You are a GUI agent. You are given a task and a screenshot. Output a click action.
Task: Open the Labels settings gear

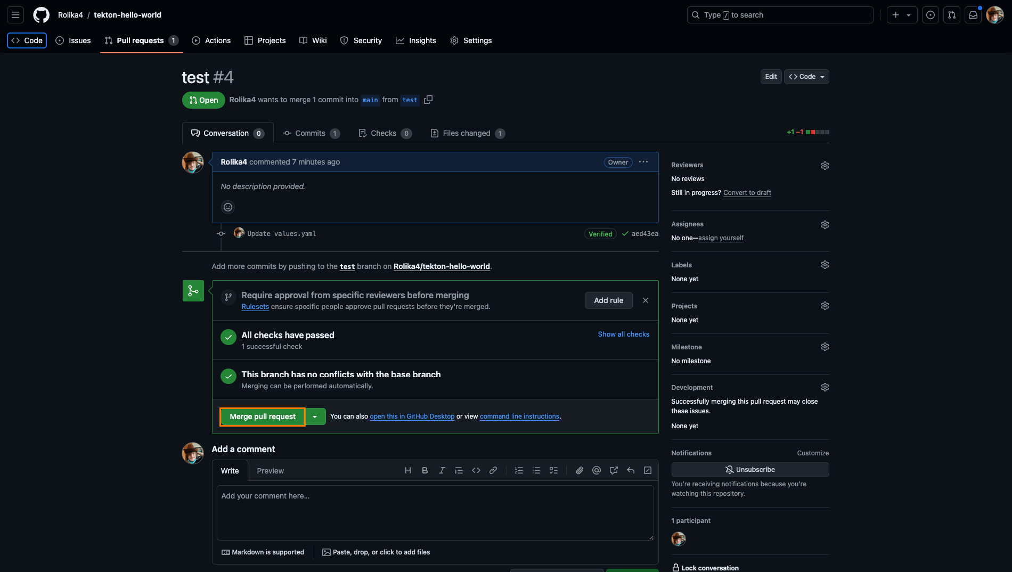coord(825,264)
